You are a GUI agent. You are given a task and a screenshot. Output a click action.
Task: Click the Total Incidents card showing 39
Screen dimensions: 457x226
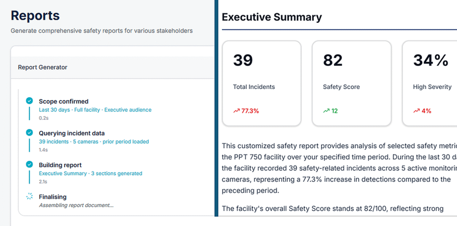coord(262,84)
